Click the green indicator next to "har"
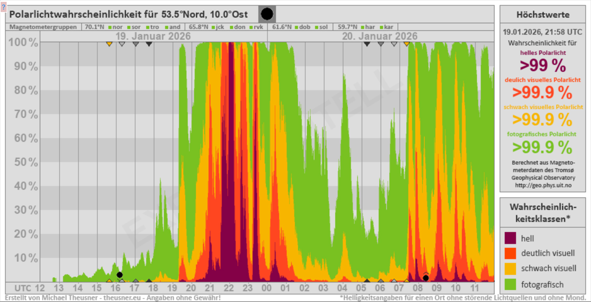Image resolution: width=591 pixels, height=302 pixels. (362, 27)
